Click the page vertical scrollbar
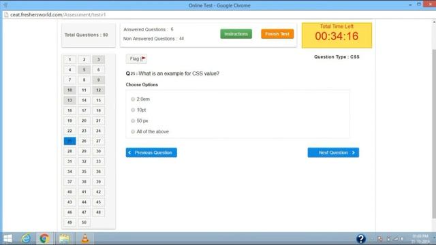The width and height of the screenshot is (436, 245). [434, 133]
